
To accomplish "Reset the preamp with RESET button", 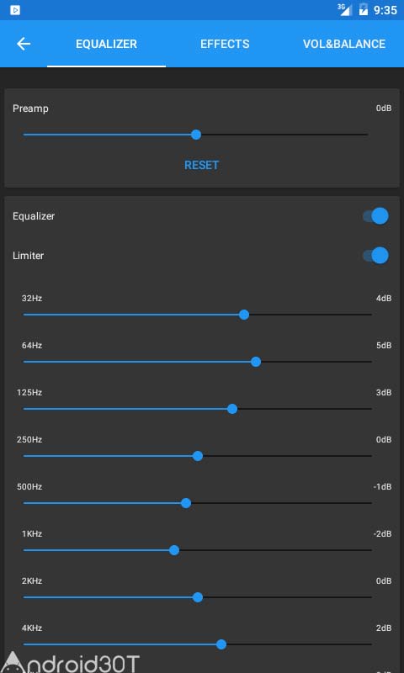I will coord(202,165).
